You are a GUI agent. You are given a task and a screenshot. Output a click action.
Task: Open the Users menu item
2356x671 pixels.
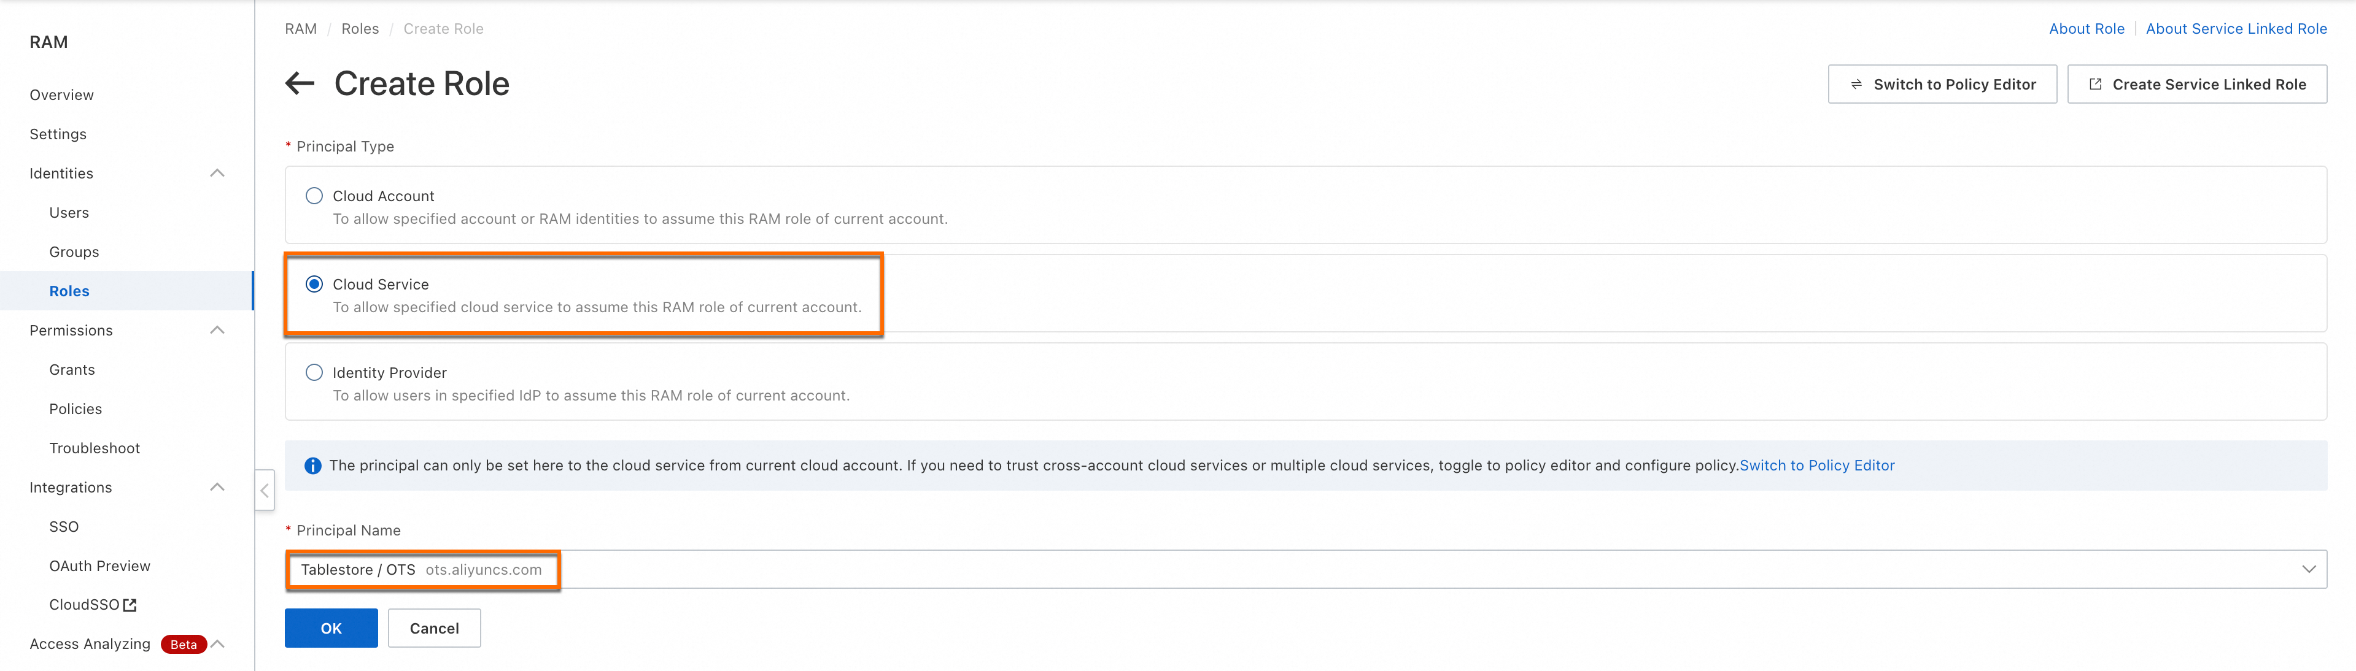coord(69,213)
